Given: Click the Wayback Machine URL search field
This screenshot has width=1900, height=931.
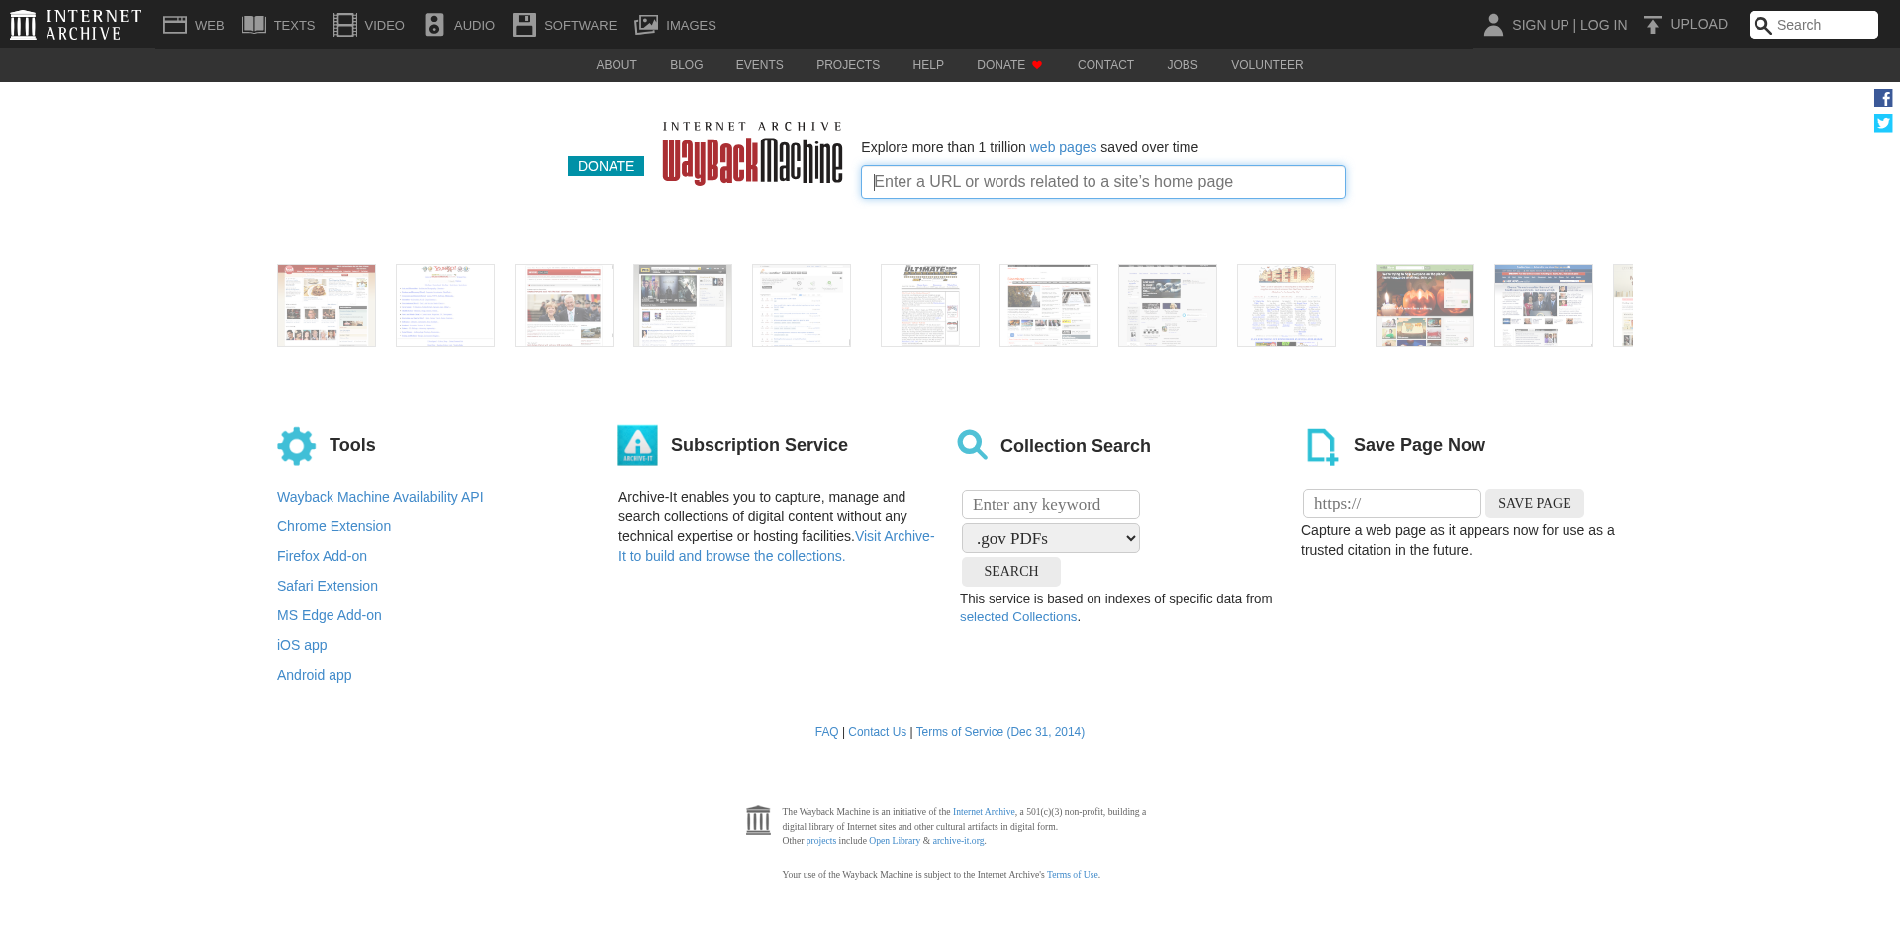Looking at the screenshot, I should [1102, 182].
